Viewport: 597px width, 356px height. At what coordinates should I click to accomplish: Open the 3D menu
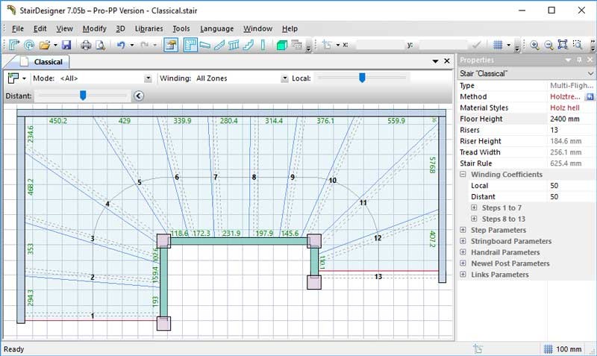pyautogui.click(x=120, y=28)
